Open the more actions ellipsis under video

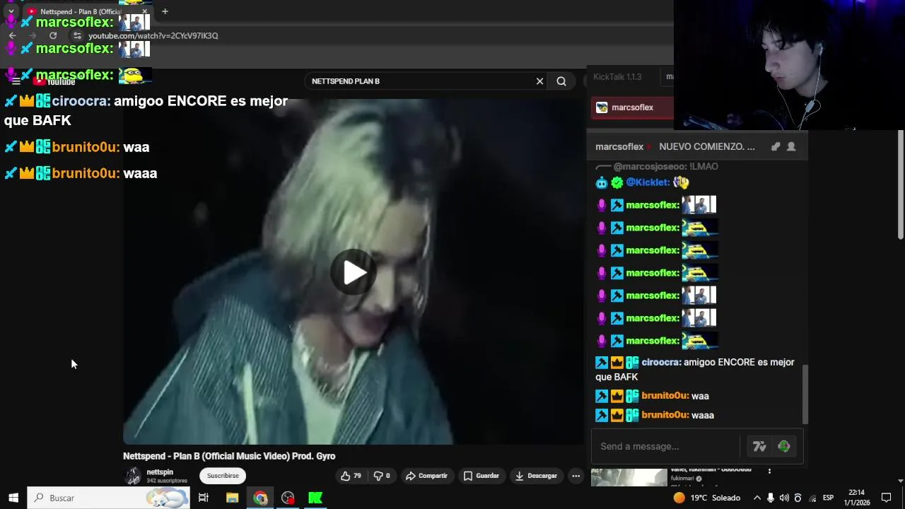coord(576,476)
